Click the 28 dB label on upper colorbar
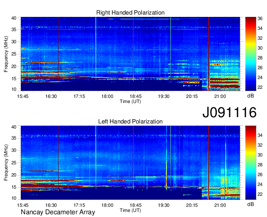Viewport: 267px width, 217px height. (x=260, y=58)
